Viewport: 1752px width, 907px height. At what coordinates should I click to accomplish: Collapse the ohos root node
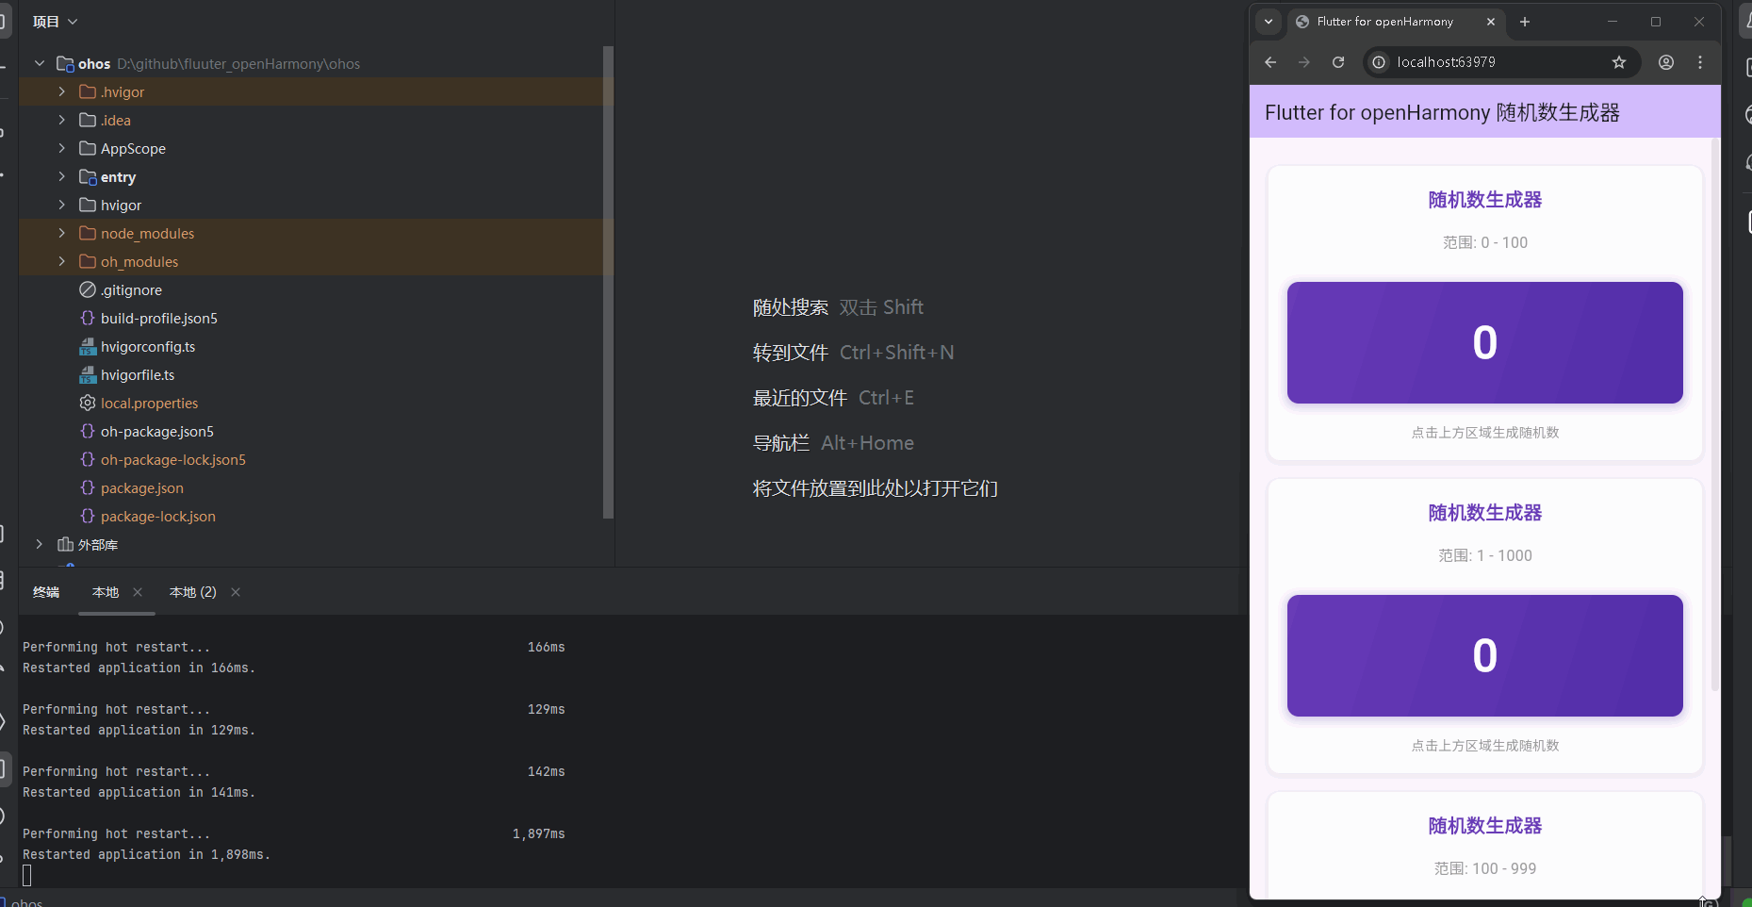[40, 63]
